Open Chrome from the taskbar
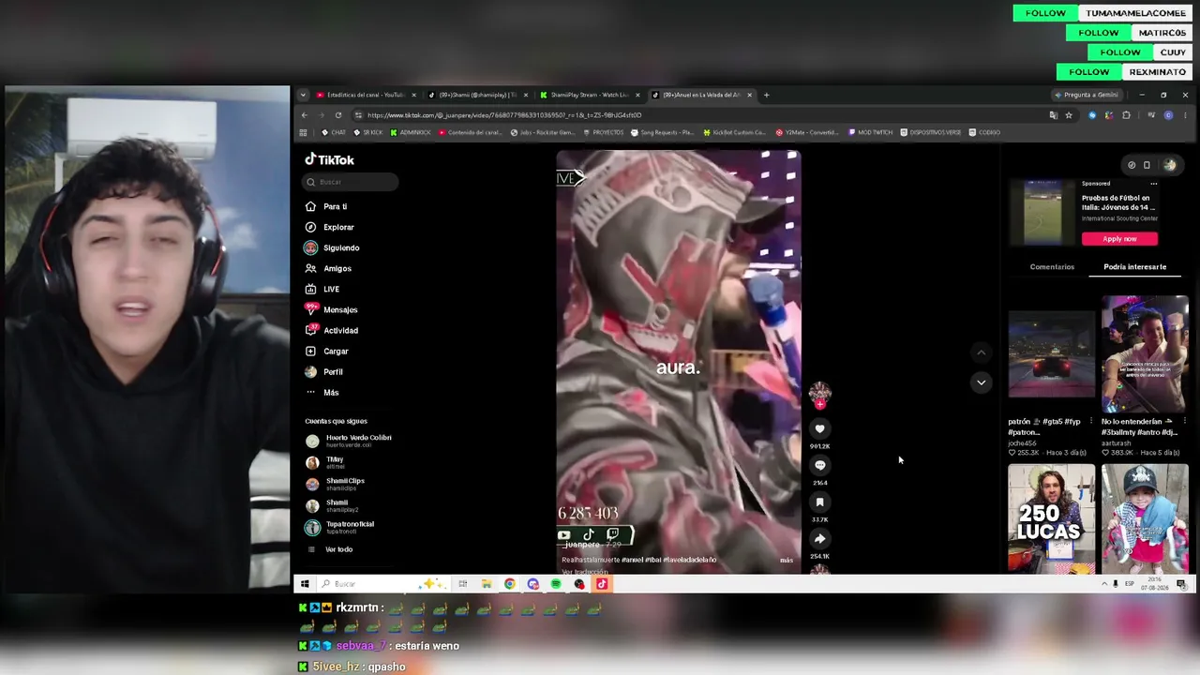Viewport: 1200px width, 675px height. click(509, 584)
